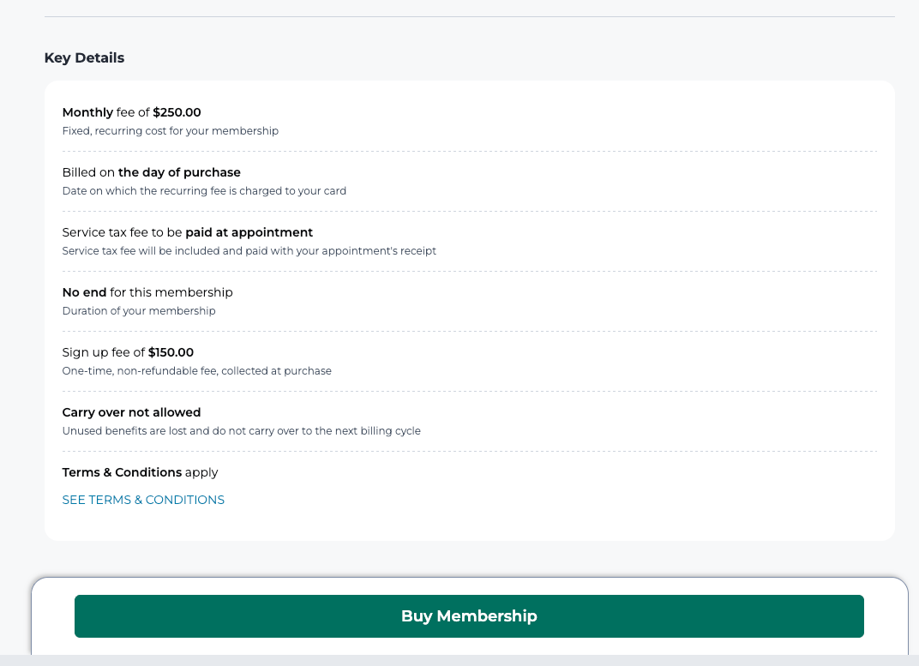This screenshot has width=919, height=666.
Task: Click the 'Carry over not allowed' heading
Action: pos(131,412)
